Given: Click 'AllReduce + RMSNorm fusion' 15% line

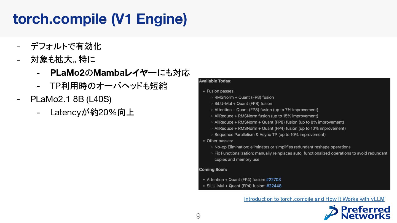Looking at the screenshot, I should point(266,116).
